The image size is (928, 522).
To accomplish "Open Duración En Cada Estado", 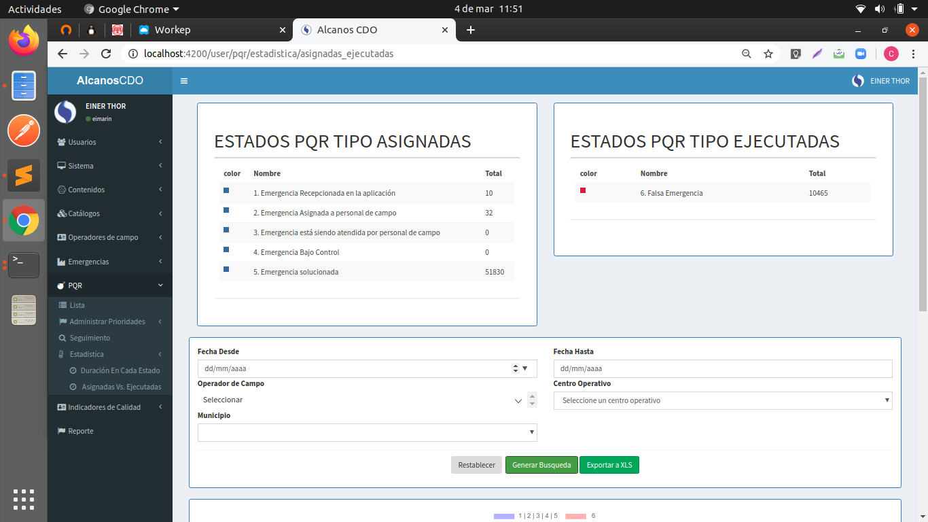I will pos(120,370).
